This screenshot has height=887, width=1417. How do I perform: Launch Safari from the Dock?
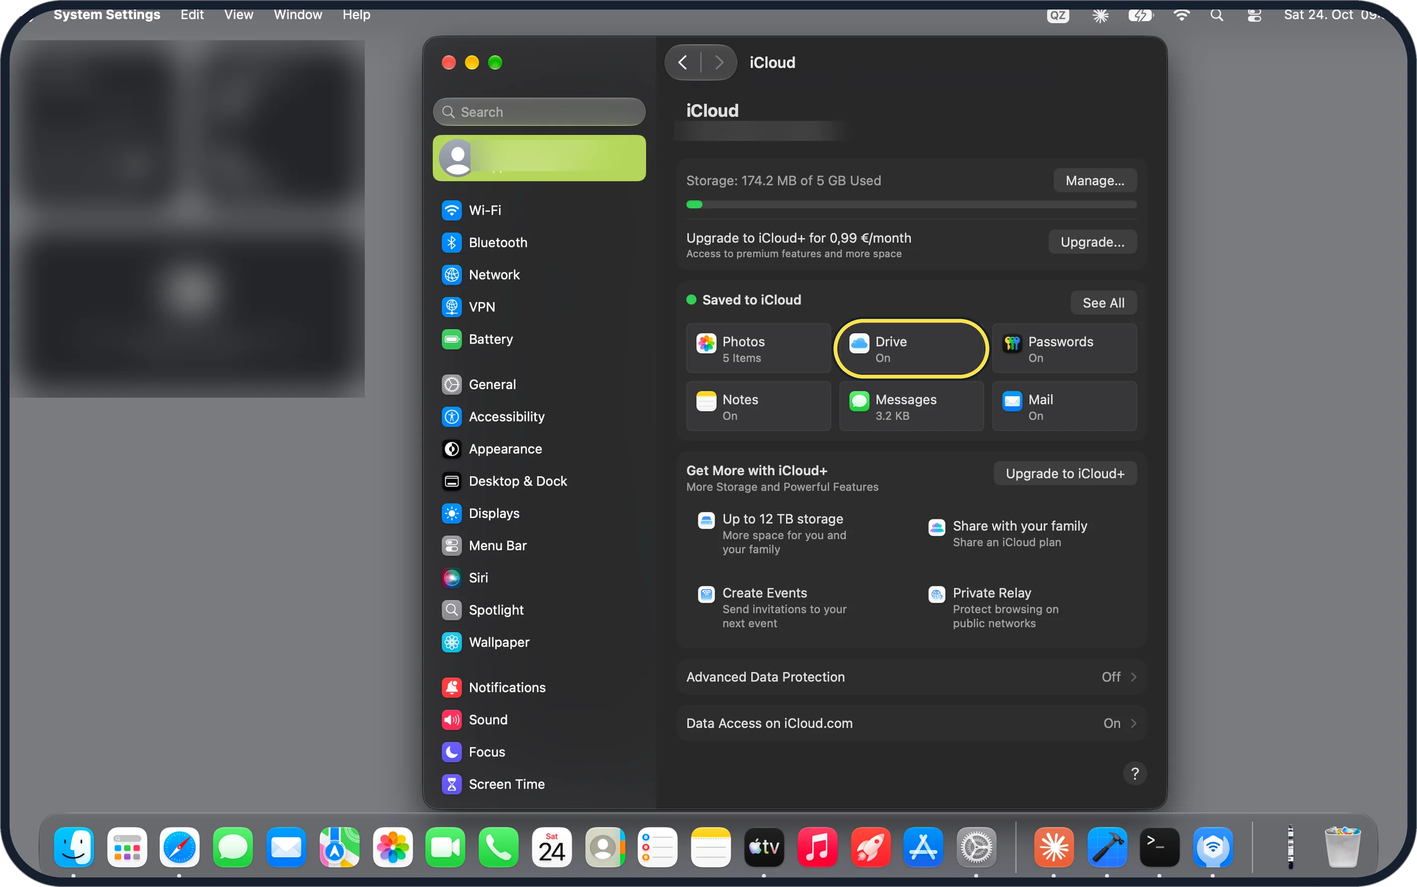click(x=180, y=848)
